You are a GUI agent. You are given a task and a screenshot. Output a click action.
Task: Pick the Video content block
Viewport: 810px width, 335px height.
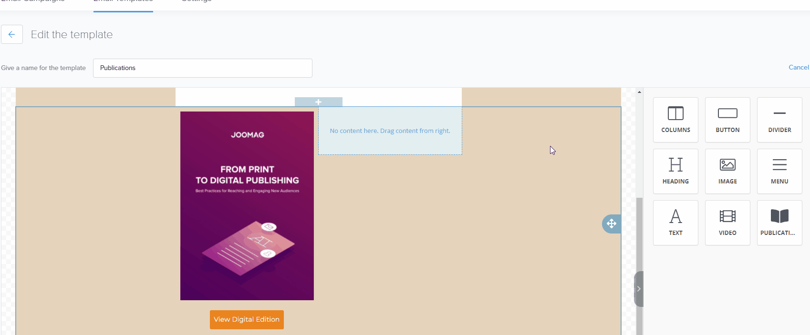point(727,223)
